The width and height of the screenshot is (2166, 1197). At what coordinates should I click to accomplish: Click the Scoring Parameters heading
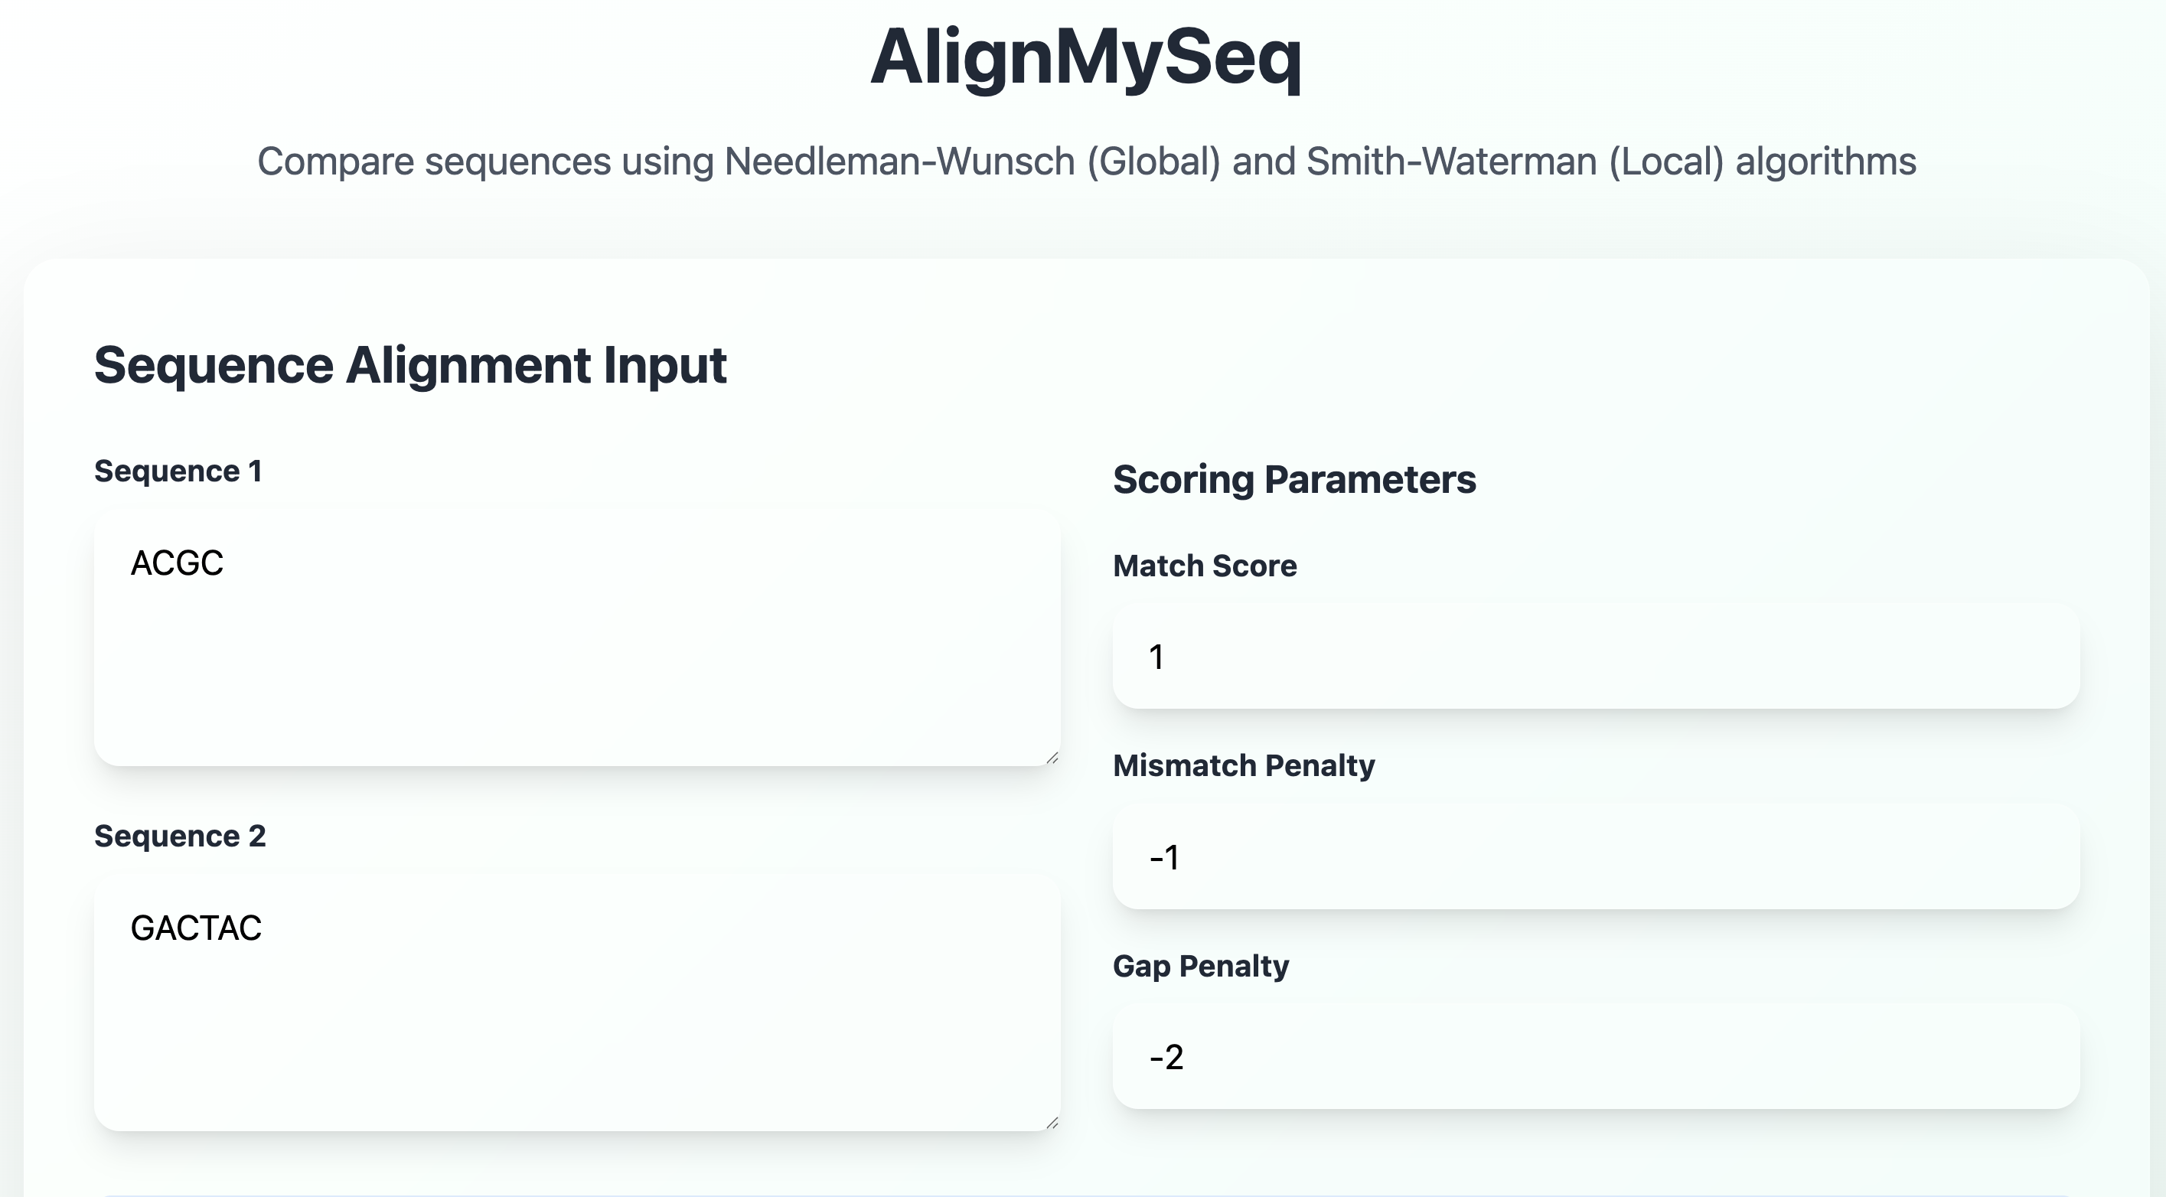click(x=1294, y=479)
